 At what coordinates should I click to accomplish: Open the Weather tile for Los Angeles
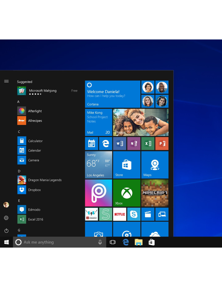coord(99,165)
